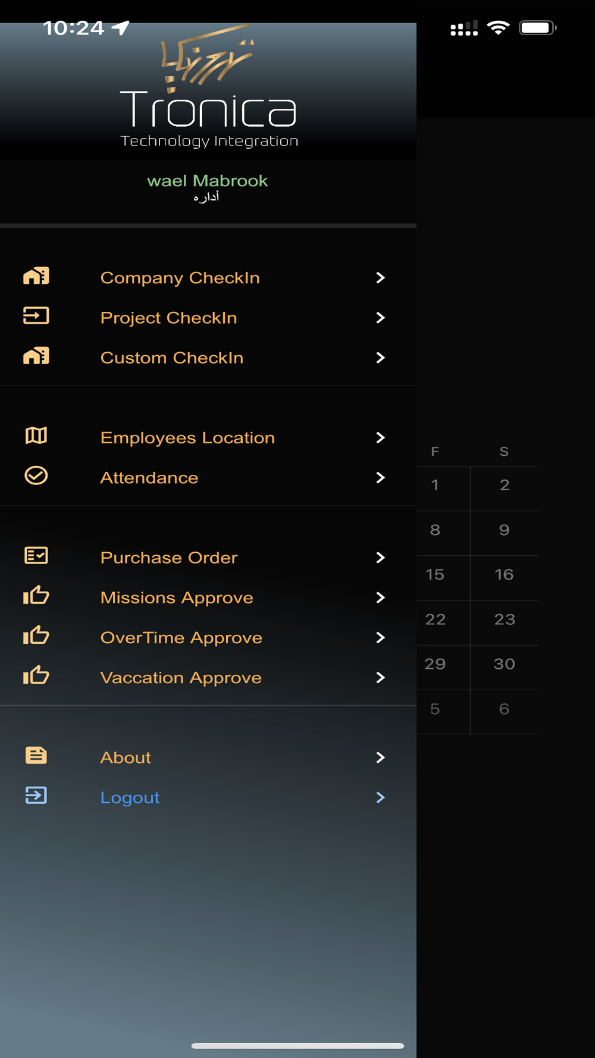The width and height of the screenshot is (595, 1058).
Task: Tap the Missions Approve thumbs-up icon
Action: click(36, 596)
